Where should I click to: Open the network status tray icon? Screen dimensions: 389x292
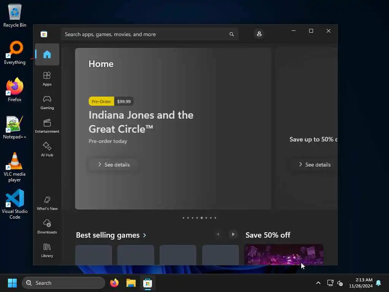tap(330, 283)
